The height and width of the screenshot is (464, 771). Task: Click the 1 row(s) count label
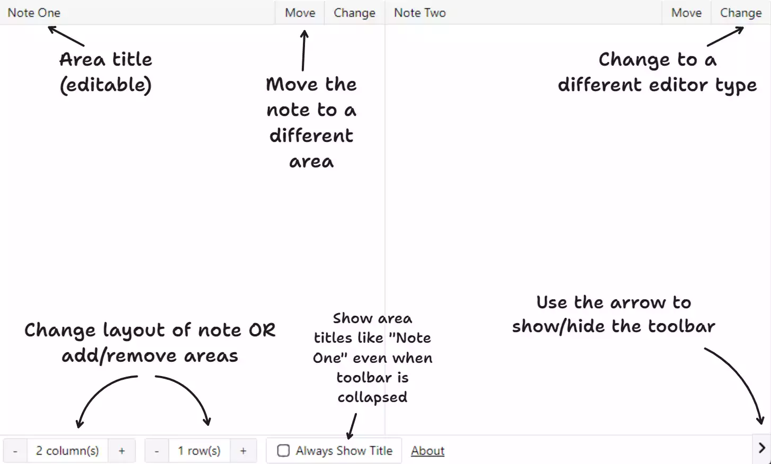[199, 451]
